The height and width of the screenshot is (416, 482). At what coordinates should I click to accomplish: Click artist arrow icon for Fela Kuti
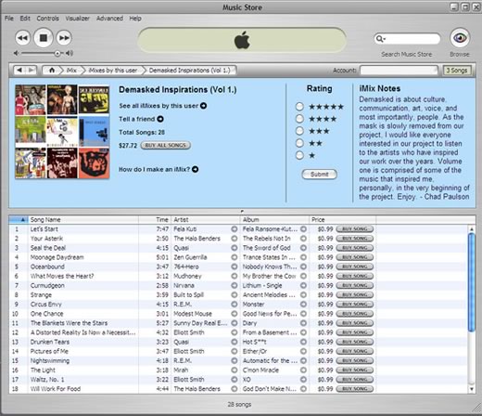point(235,229)
